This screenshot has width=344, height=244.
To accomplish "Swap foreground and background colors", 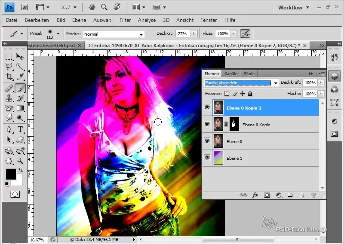I will coord(21,170).
